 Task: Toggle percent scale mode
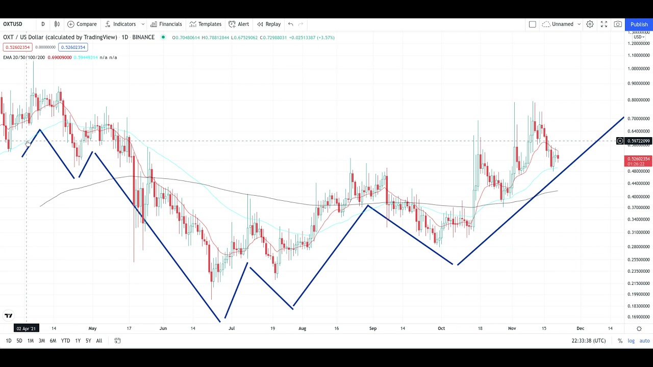click(x=620, y=340)
